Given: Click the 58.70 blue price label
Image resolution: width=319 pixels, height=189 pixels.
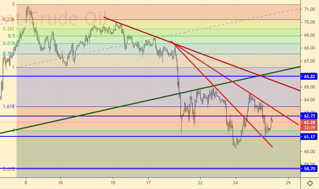Looking at the screenshot, I should point(309,168).
